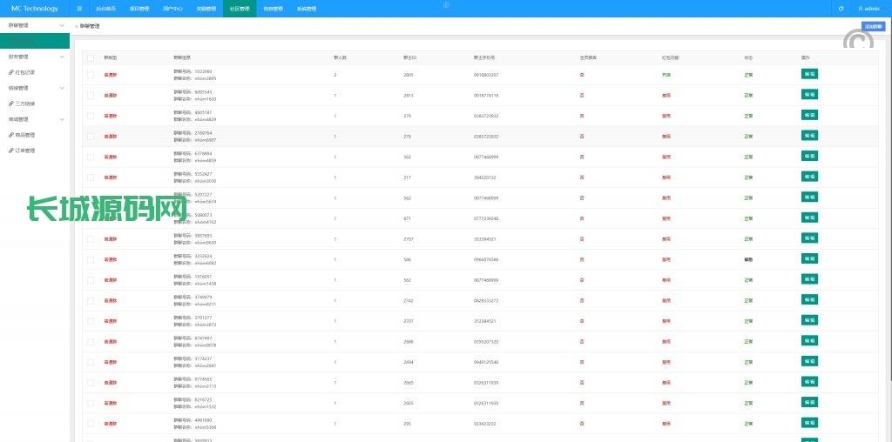Open 订单管理 link in sidebar
The image size is (892, 442).
click(24, 151)
